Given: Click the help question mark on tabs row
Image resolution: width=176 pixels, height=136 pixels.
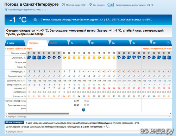Looking at the screenshot, I should point(168,43).
